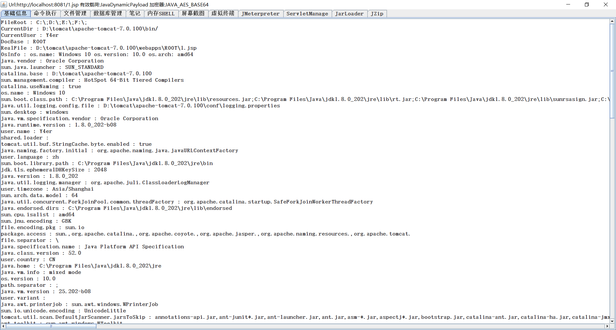The width and height of the screenshot is (616, 330).
Task: Click 'java.util.logging.manager' line
Action: 105,183
